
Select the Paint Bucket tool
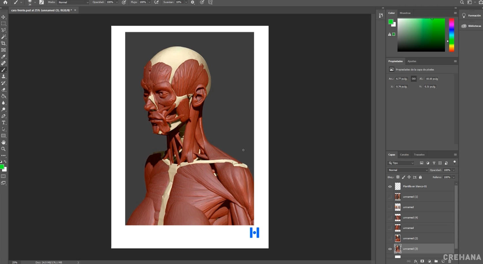coord(3,96)
